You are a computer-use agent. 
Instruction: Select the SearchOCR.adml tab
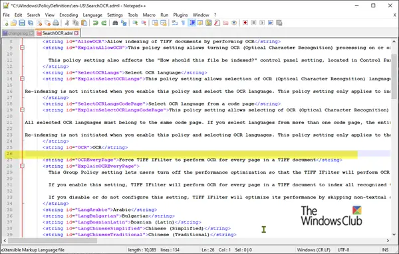[57, 33]
